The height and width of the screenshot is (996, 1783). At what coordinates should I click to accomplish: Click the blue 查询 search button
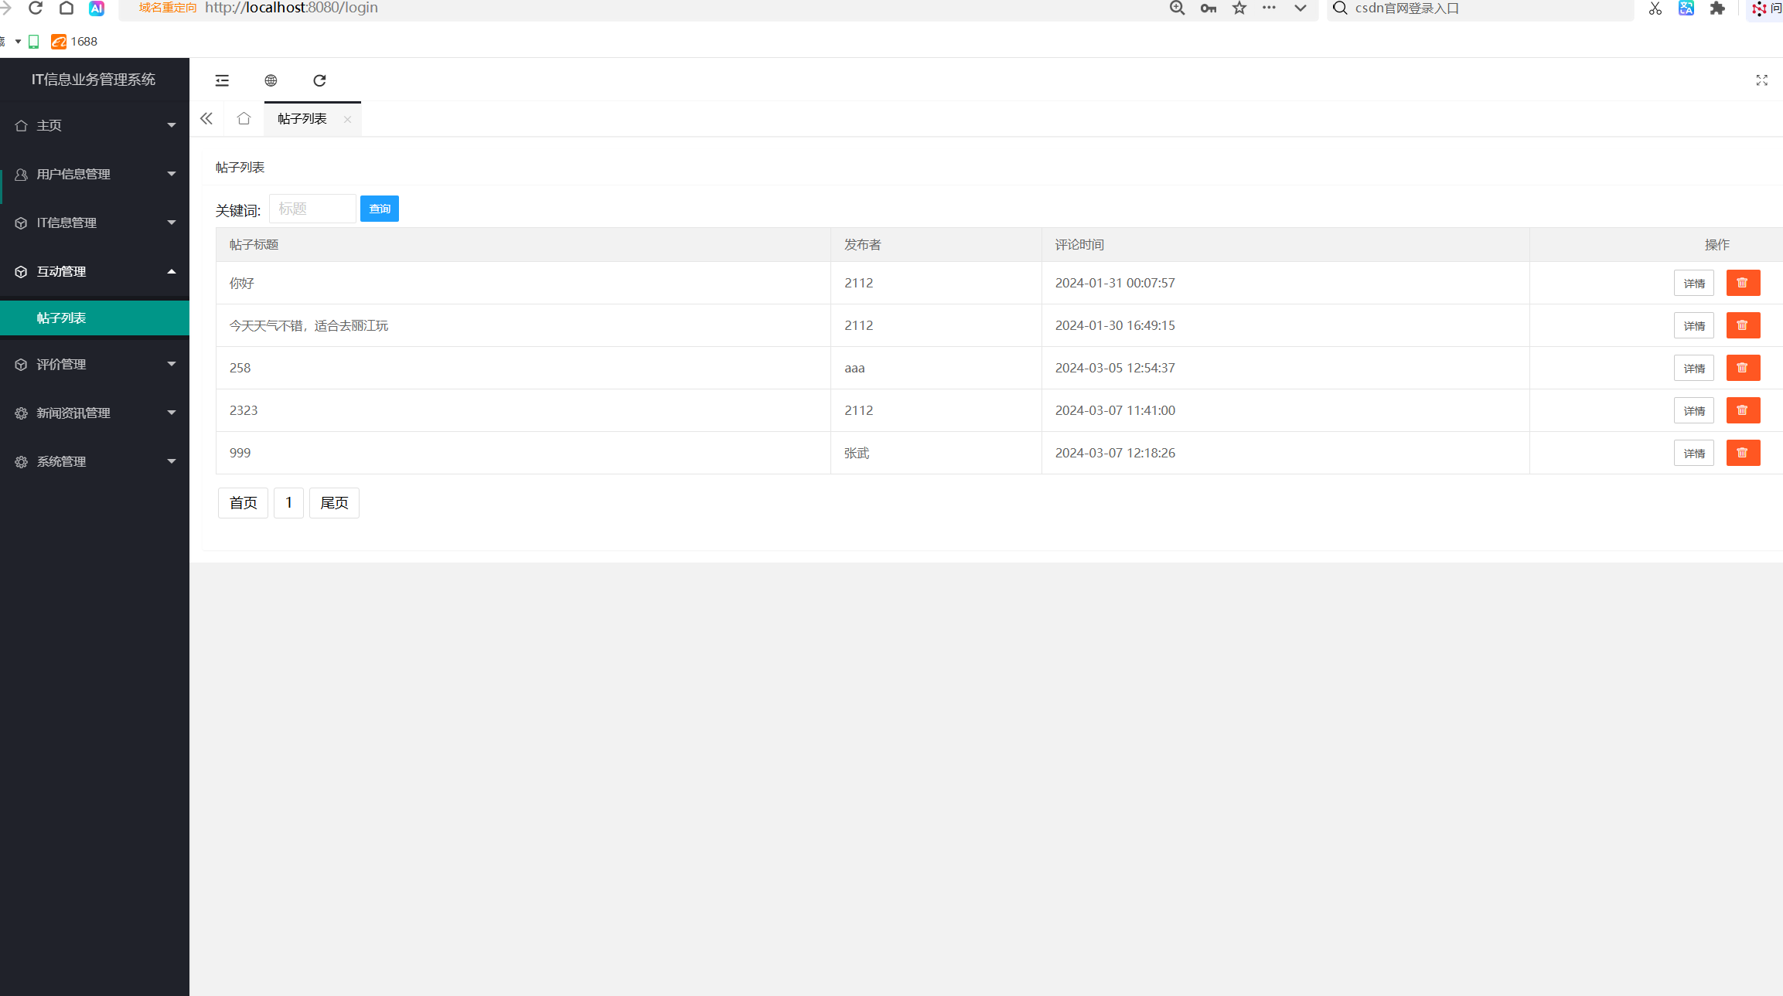click(380, 209)
